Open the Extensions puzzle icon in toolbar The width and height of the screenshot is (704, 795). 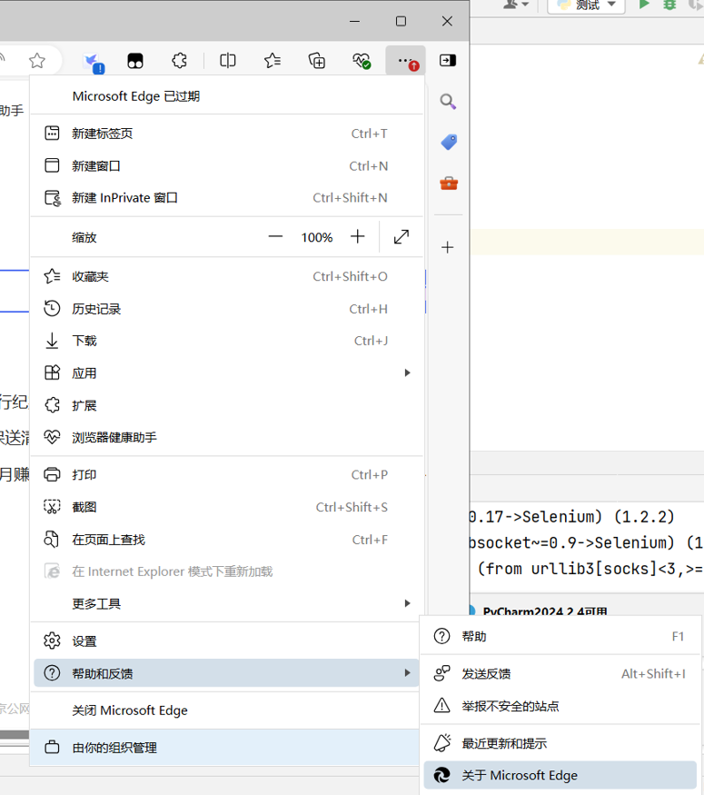coord(180,61)
